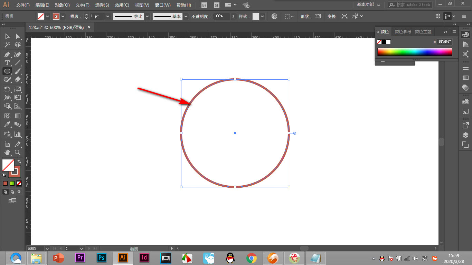The height and width of the screenshot is (265, 472).
Task: Choose the Direct Selection tool
Action: [x=18, y=37]
